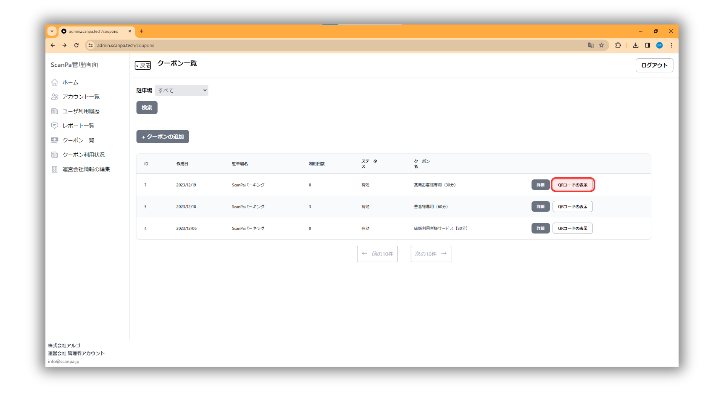The image size is (724, 407).
Task: Show QR code for coupon ID 5
Action: (x=572, y=207)
